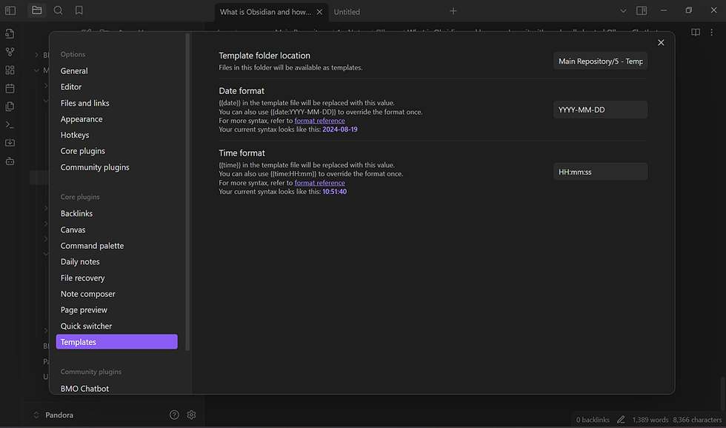Open Daily notes plugin settings

117,261
